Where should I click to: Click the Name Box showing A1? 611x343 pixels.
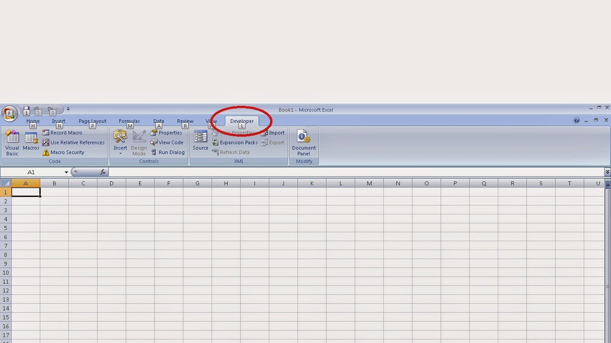(x=31, y=172)
